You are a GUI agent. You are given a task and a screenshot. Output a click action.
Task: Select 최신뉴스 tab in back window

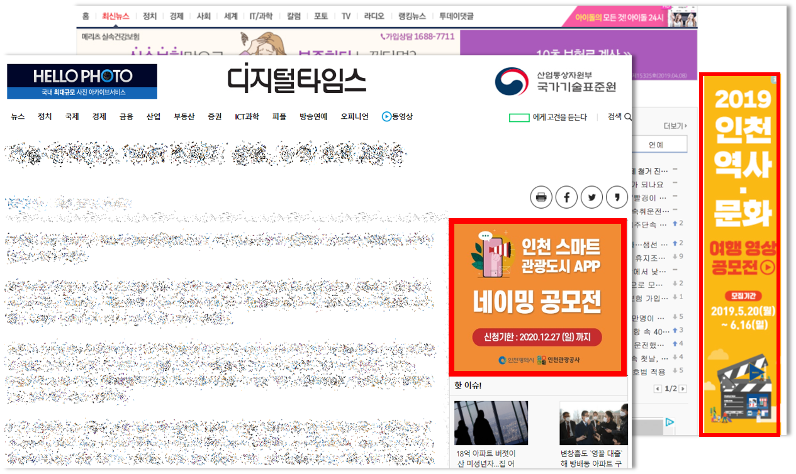[x=116, y=16]
